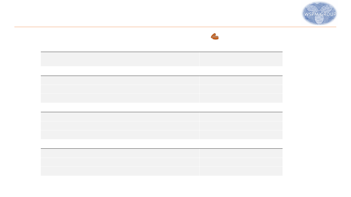Viewport: 351px width, 197px height.
Task: Click the middle row's right cell in the second three-row group
Action: point(241,126)
